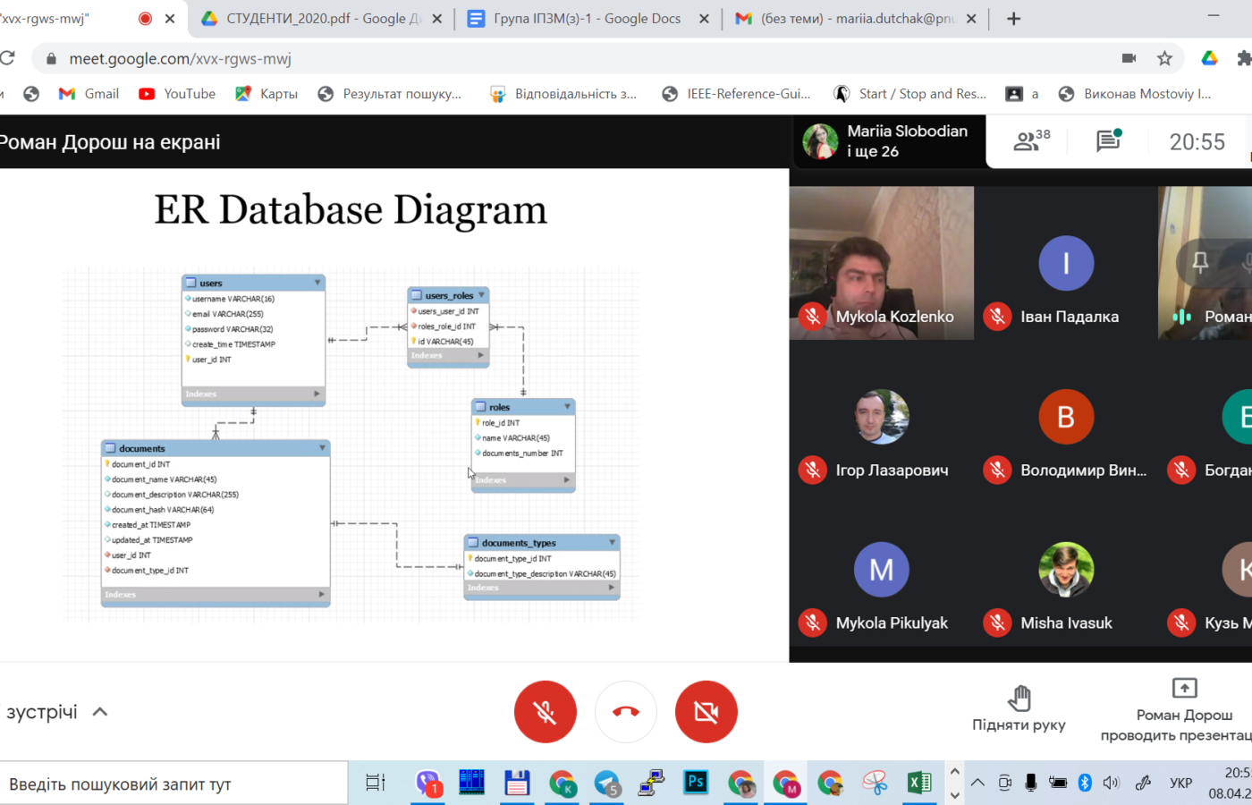This screenshot has height=805, width=1252.
Task: Open Excel from the taskbar
Action: pyautogui.click(x=919, y=784)
